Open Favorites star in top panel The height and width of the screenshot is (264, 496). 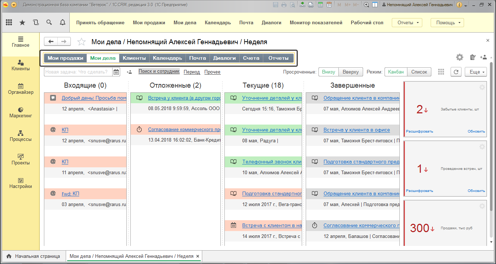tap(22, 22)
